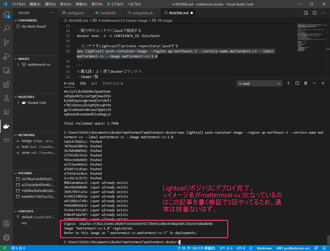Open the Search view in activity bar
Image resolution: width=330 pixels, height=251 pixels.
(x=6, y=28)
